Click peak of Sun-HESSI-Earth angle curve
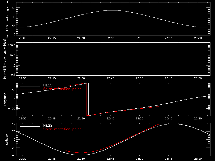Viewport: 215px width, 161px height. pos(112,10)
